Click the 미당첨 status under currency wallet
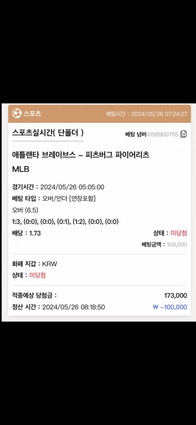This screenshot has height=425, width=196. [38, 275]
